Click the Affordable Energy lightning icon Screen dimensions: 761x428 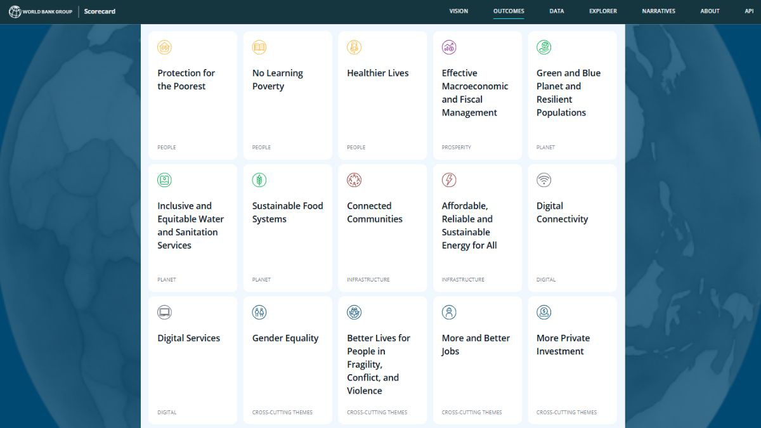[449, 180]
